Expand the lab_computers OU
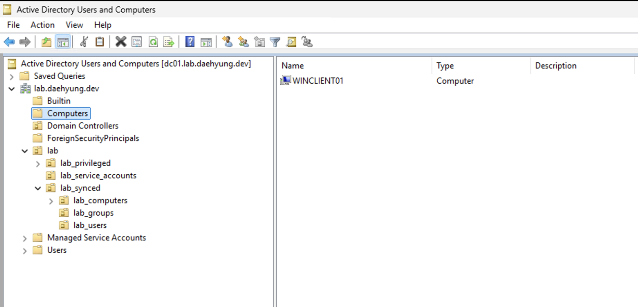 (51, 201)
